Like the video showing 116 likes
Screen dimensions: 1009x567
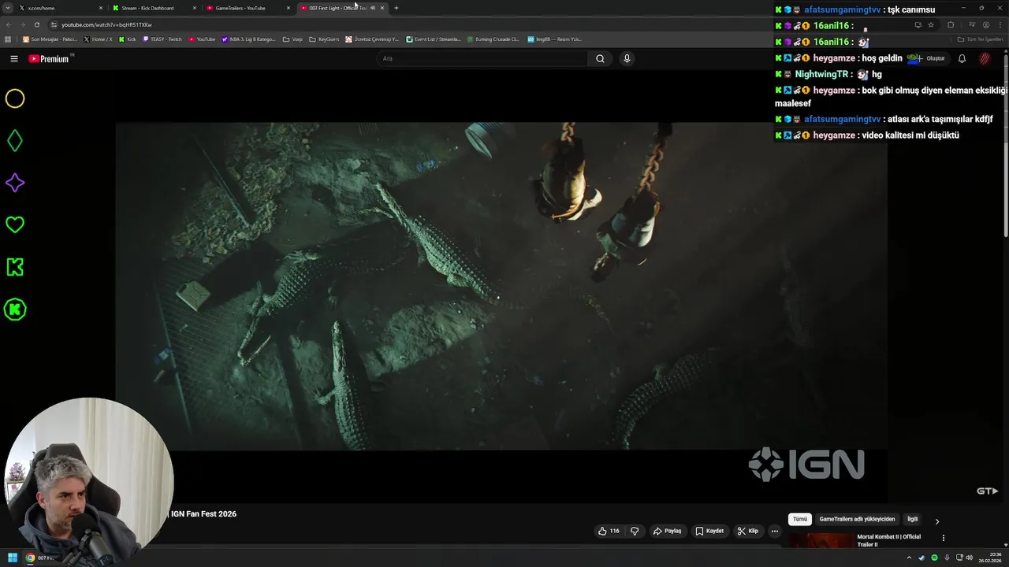609,531
